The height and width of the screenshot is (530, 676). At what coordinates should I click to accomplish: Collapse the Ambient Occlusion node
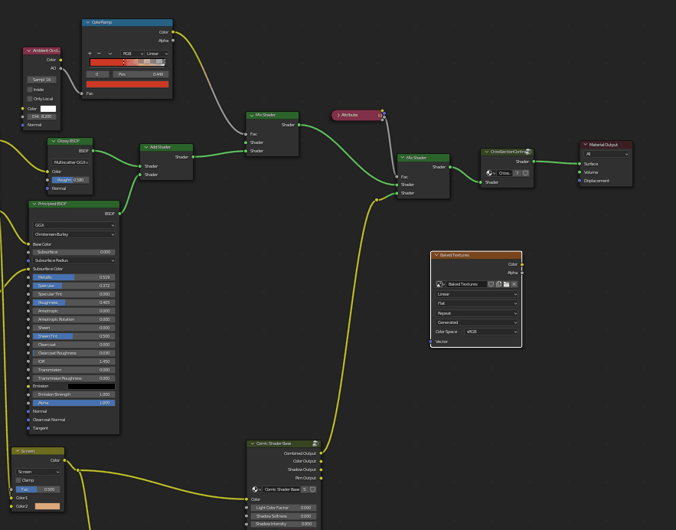tap(29, 51)
